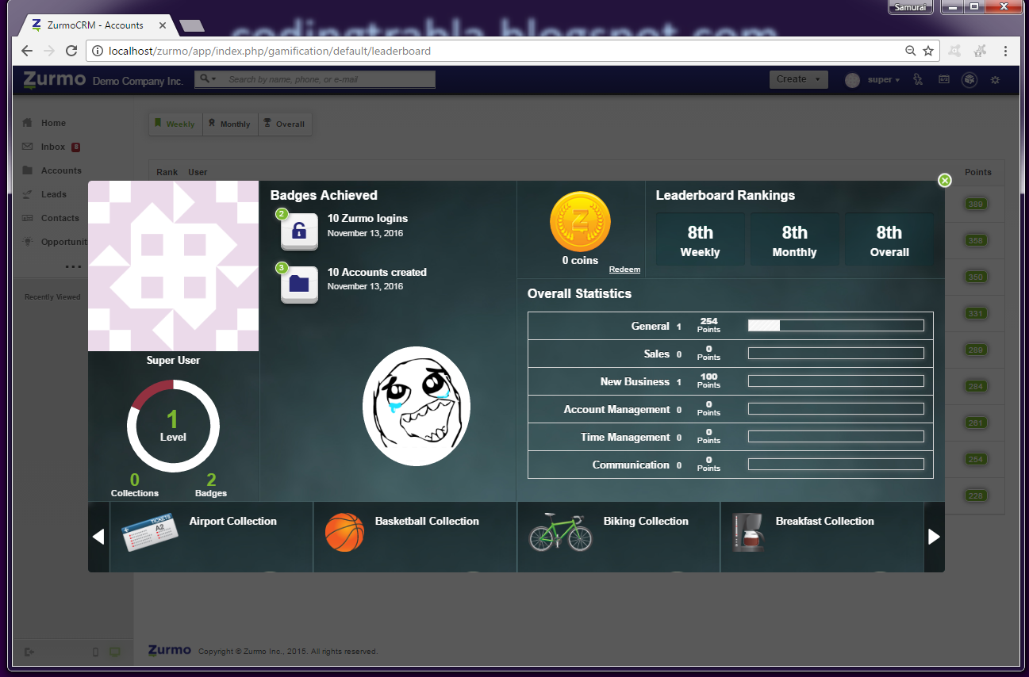Expand the search scope dropdown arrow

[208, 78]
